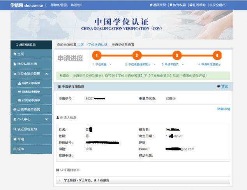The height and width of the screenshot is (190, 247).
Task: Click the document icon beside 学位认证申请
Action: tap(15, 64)
